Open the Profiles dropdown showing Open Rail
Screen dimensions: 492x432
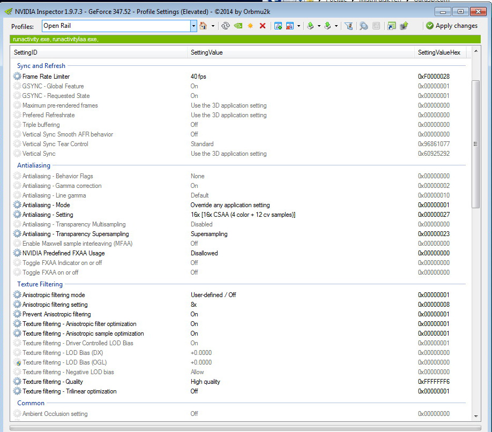coord(193,26)
